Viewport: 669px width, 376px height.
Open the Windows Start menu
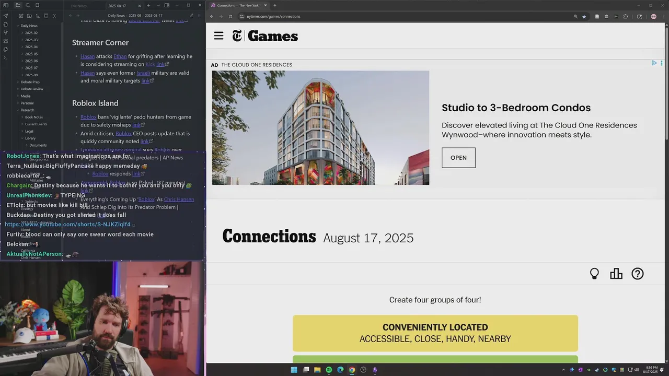click(x=294, y=370)
